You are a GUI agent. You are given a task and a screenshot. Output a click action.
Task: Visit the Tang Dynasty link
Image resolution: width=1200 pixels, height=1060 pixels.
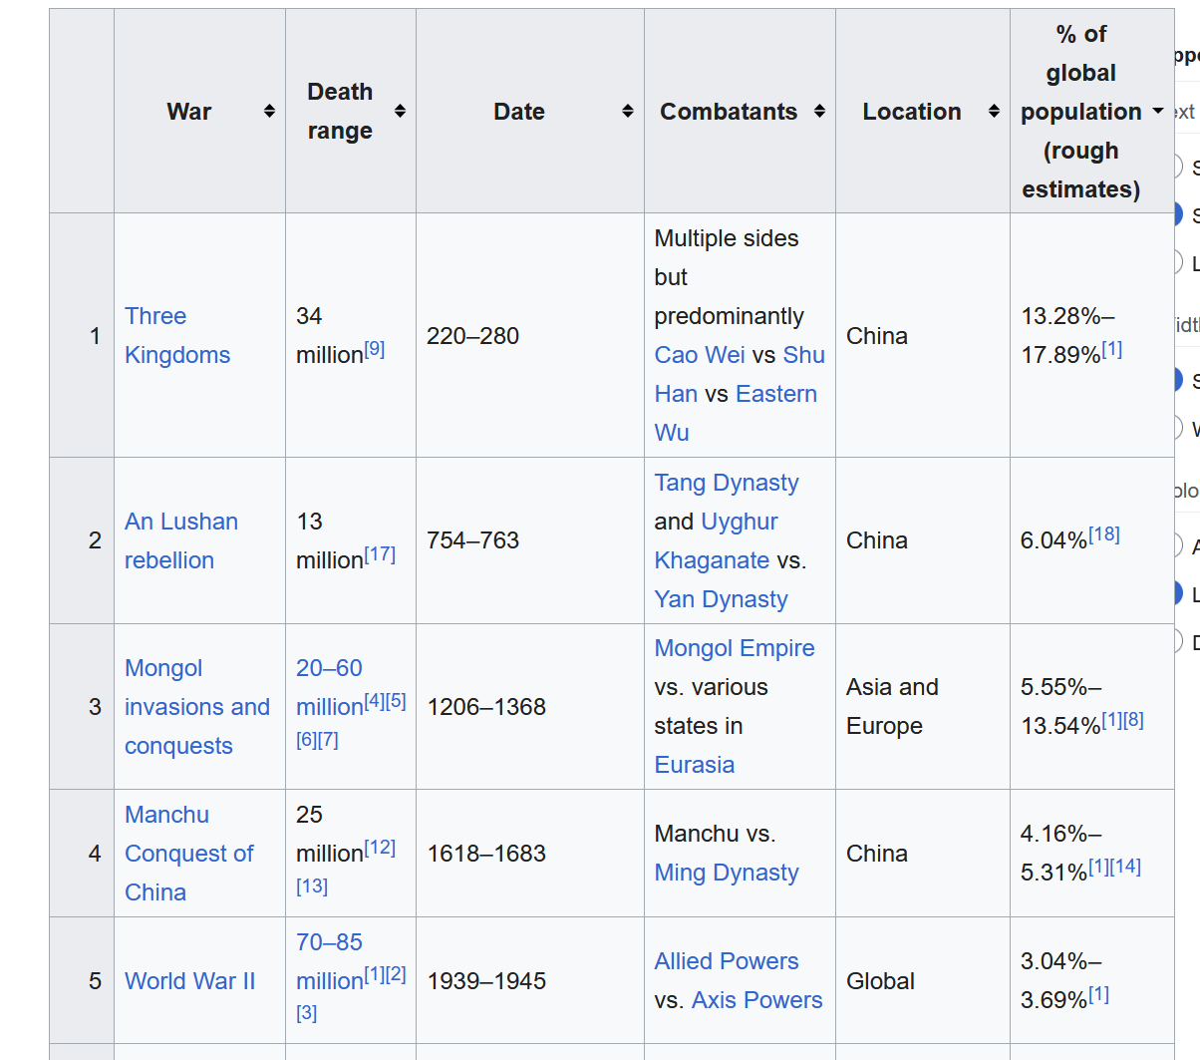727,483
